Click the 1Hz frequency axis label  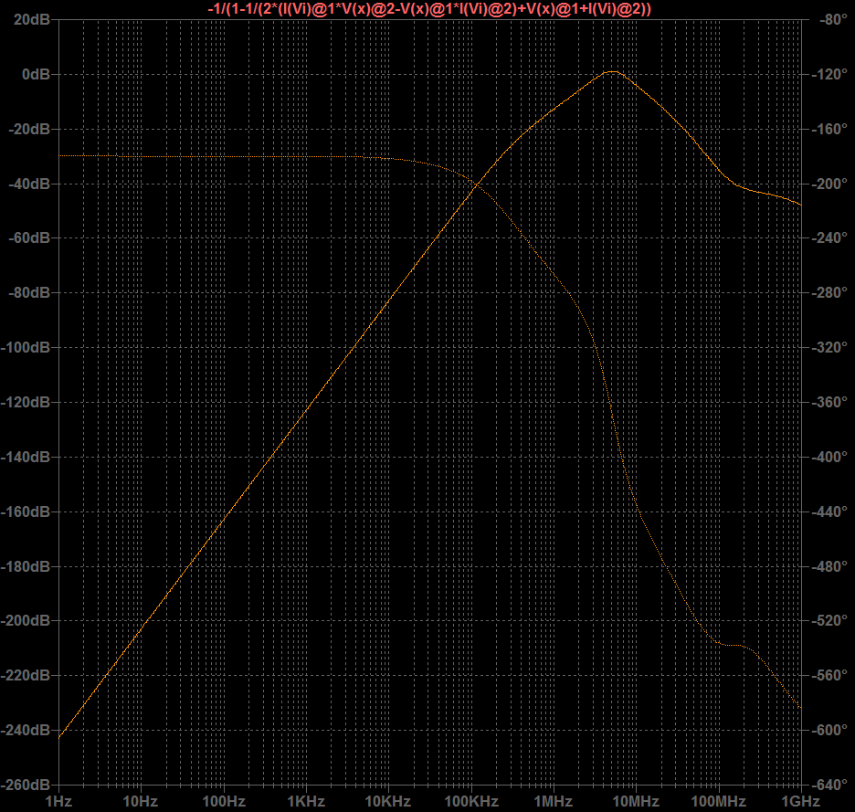coord(58,801)
